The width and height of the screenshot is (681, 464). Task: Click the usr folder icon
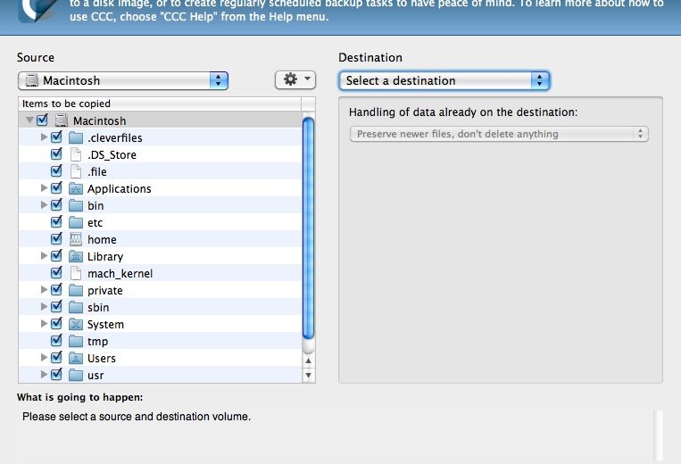(76, 375)
